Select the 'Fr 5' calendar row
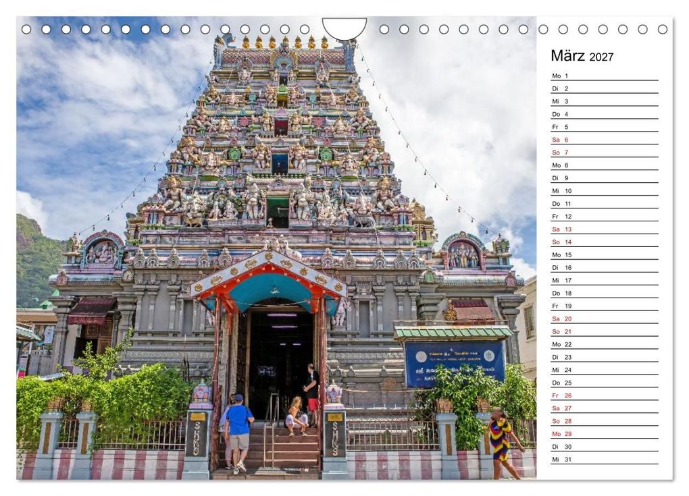 coord(605,126)
